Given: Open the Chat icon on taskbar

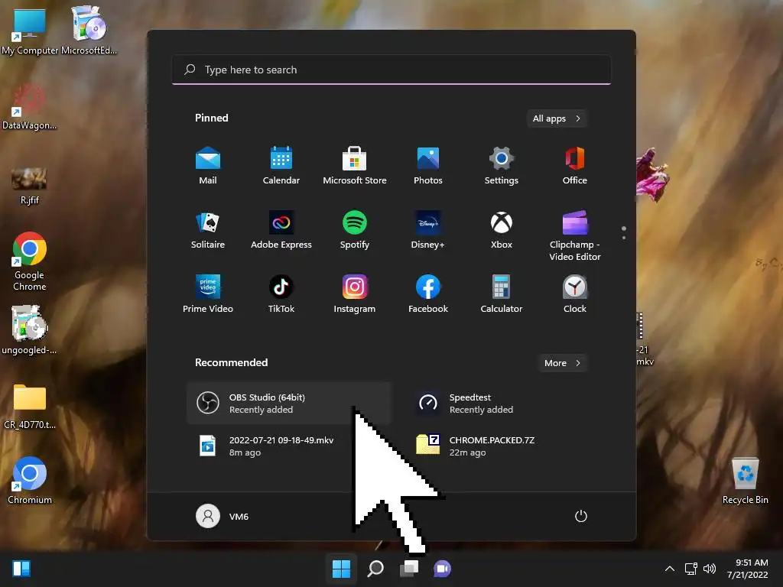Looking at the screenshot, I should pyautogui.click(x=443, y=569).
